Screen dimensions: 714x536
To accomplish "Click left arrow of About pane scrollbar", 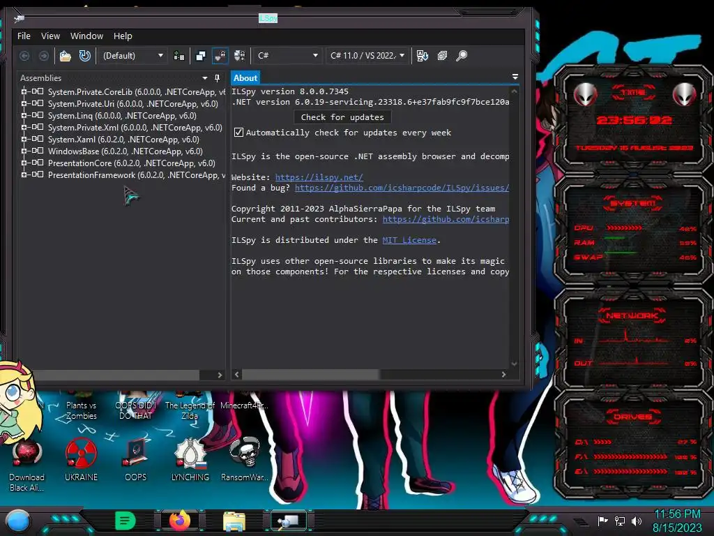I will pyautogui.click(x=236, y=375).
